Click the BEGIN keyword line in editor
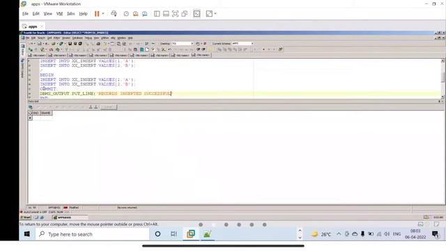 pyautogui.click(x=47, y=75)
